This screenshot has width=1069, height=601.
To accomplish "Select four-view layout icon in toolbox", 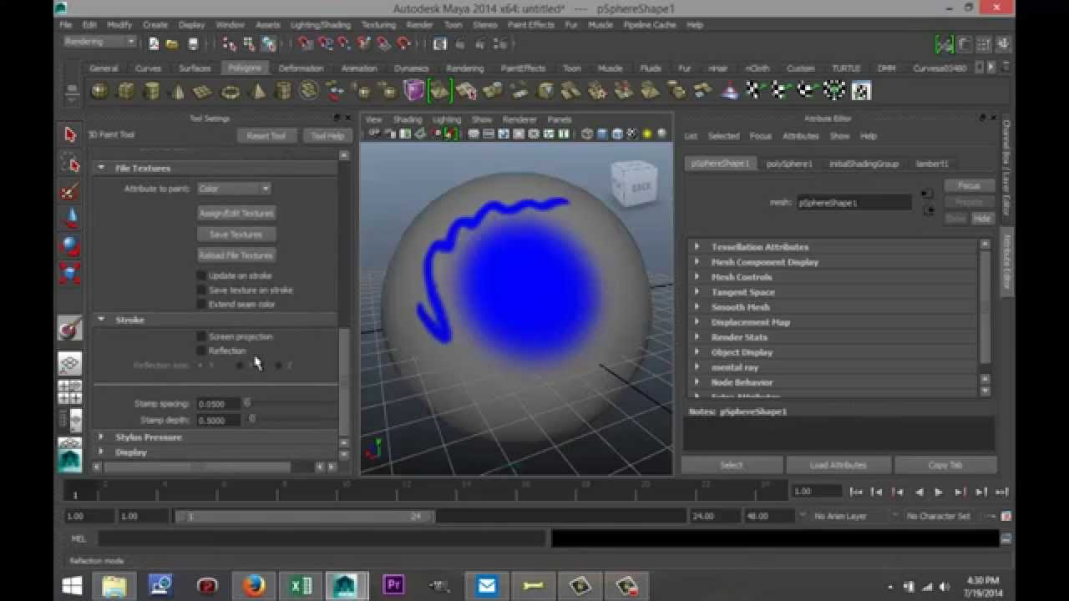I will click(70, 392).
